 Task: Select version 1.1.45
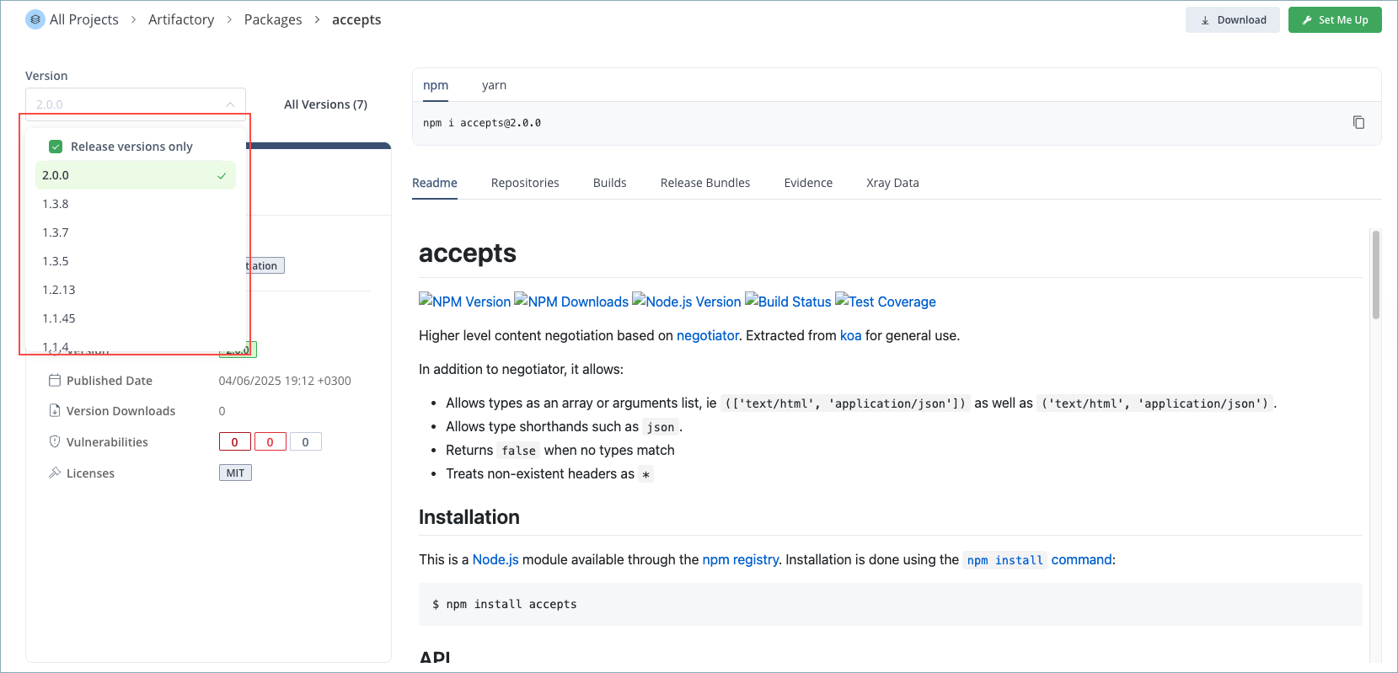[136, 318]
